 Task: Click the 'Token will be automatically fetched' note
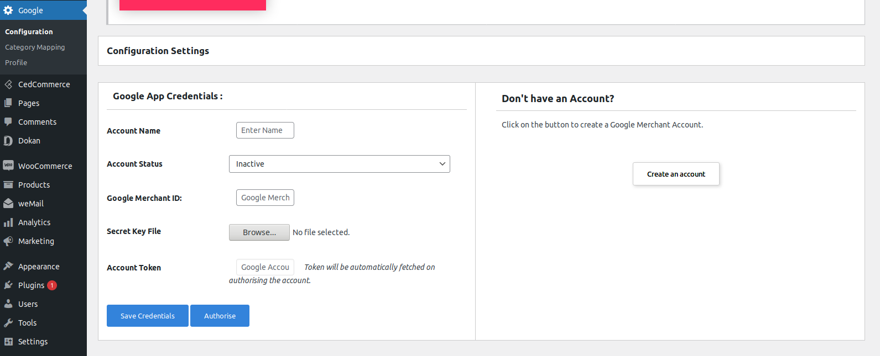coord(332,274)
